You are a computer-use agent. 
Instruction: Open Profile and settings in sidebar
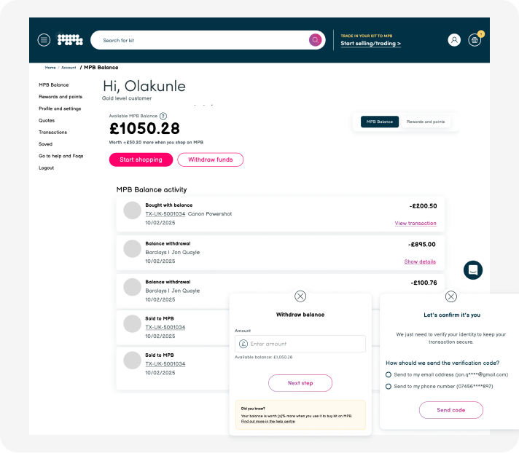click(60, 109)
